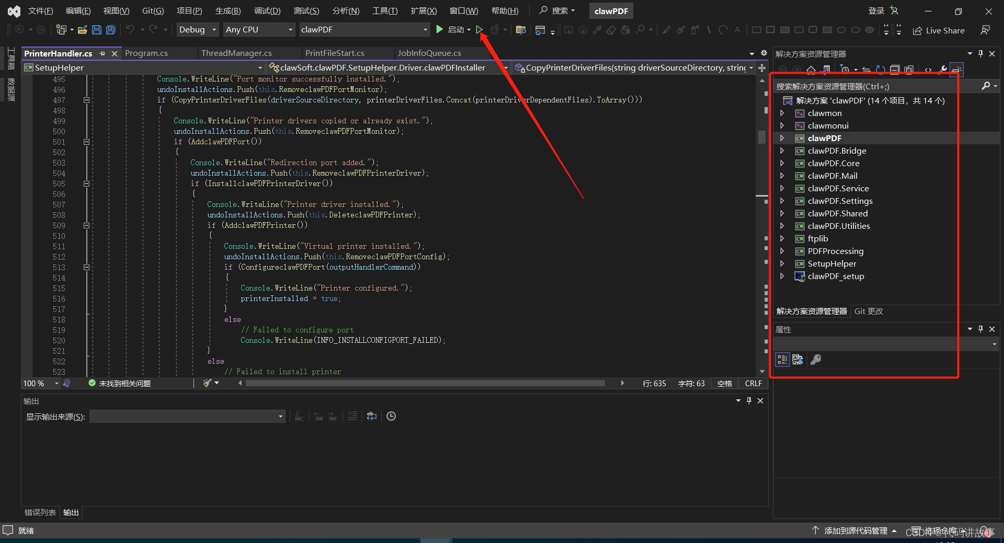Switch to the ThreadManager.cs tab
Image resolution: width=1004 pixels, height=543 pixels.
[x=236, y=53]
